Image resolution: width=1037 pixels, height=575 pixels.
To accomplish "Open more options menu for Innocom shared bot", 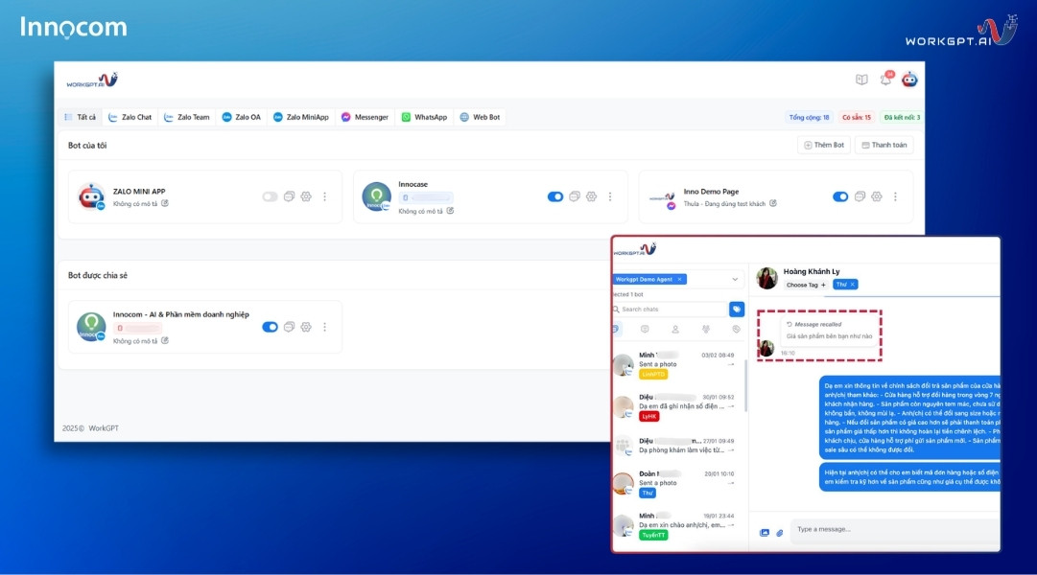I will click(x=325, y=327).
